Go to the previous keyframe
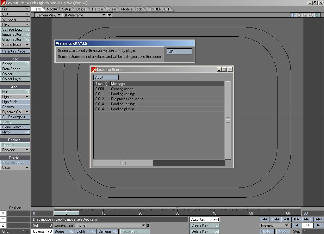 (275, 219)
